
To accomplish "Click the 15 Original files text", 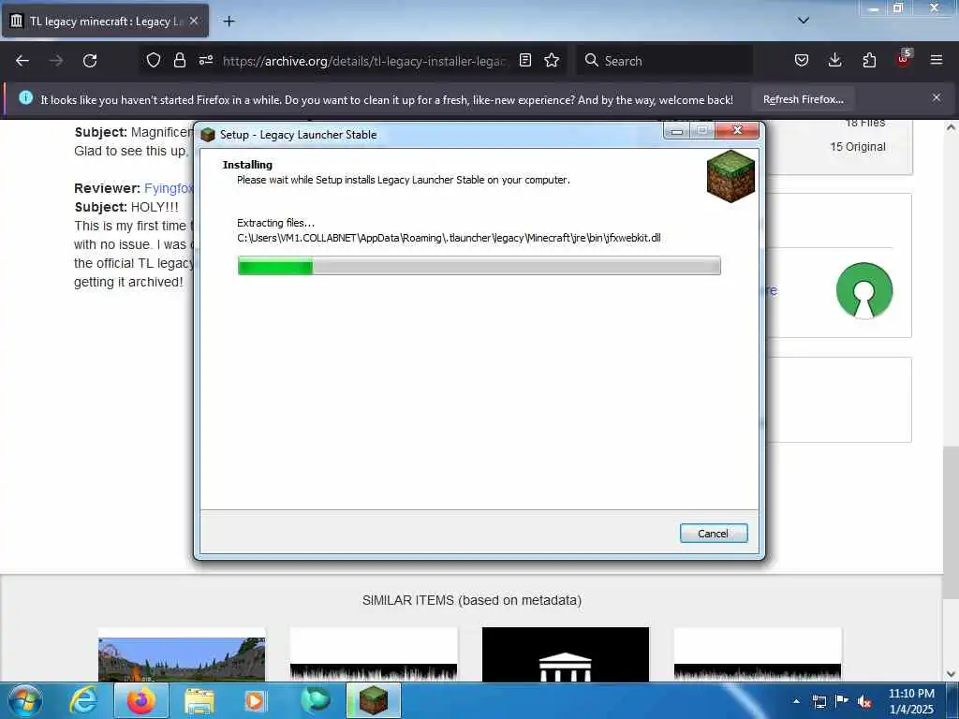I will [x=858, y=147].
